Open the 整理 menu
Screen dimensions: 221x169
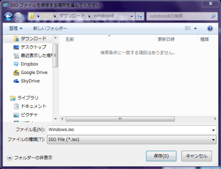click(x=16, y=28)
